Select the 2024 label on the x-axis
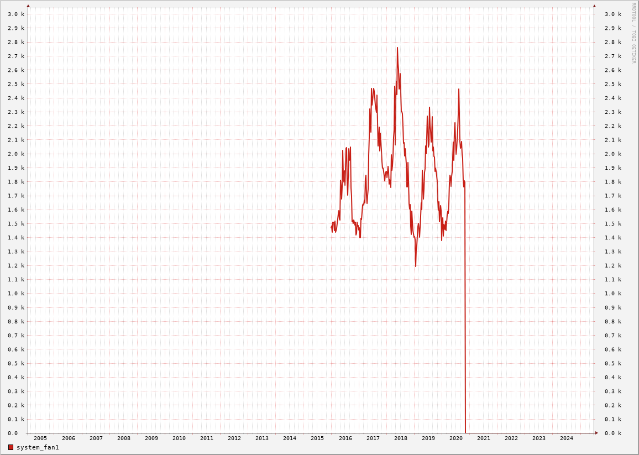 point(567,438)
